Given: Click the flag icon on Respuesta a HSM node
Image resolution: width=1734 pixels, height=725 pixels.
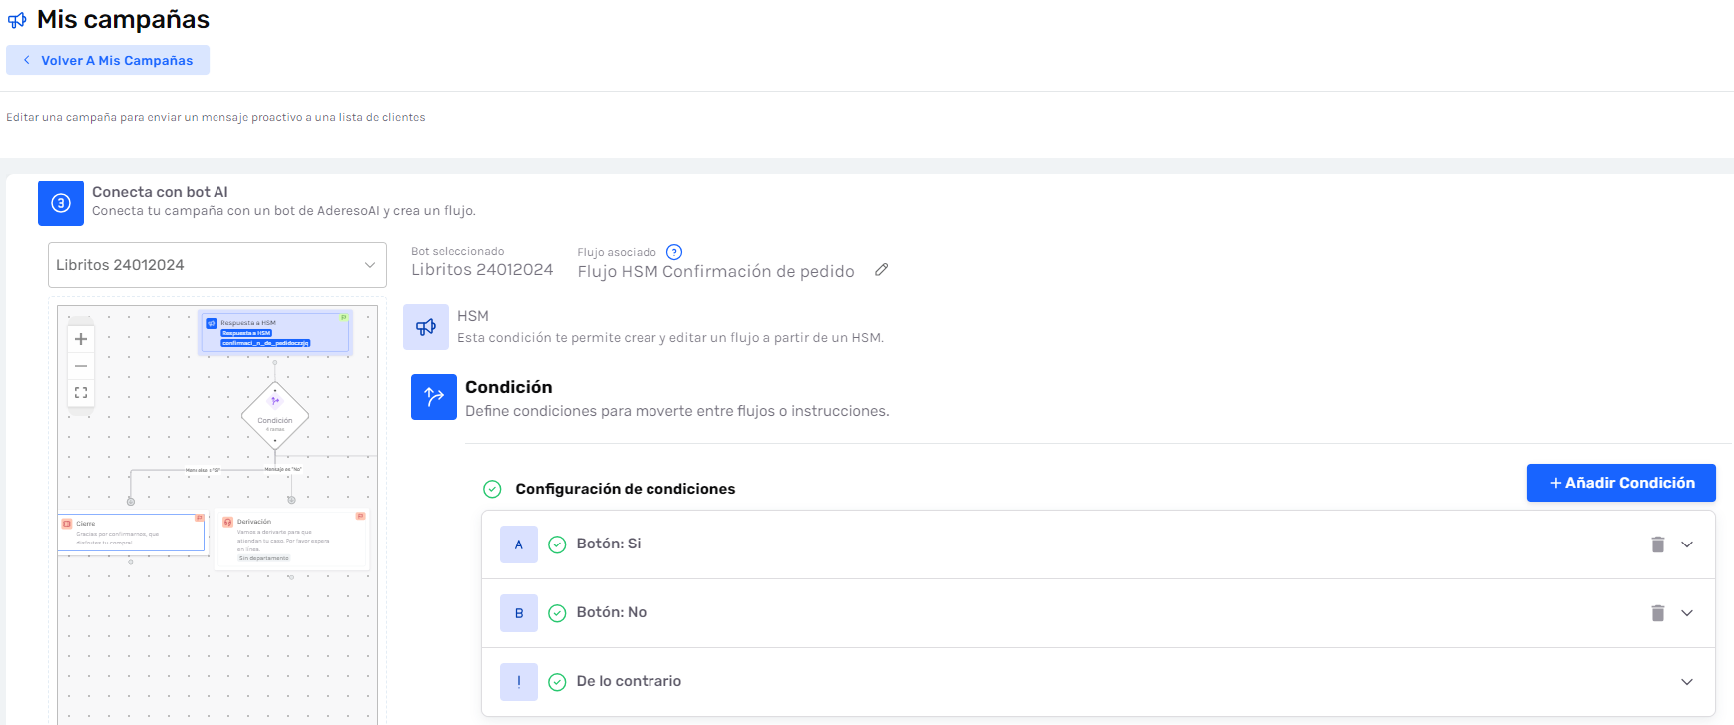Looking at the screenshot, I should pos(344,317).
